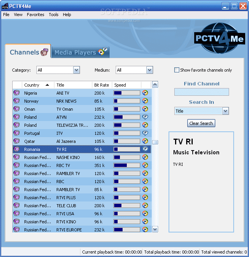249x257 pixels.
Task: Click the Windows Media Player icon for ANI TV
Action: click(145, 93)
